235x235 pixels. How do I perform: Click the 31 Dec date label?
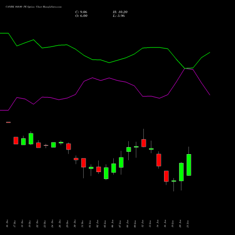pyautogui.click(x=82, y=223)
